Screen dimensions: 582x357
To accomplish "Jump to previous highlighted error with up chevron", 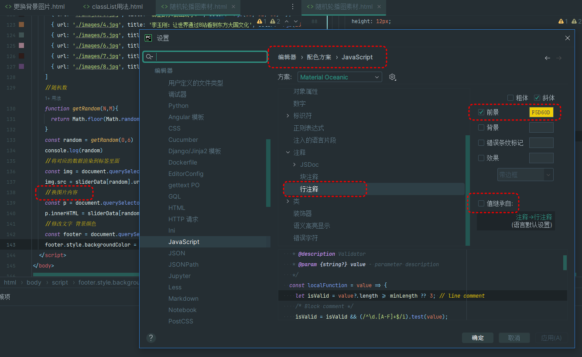I will pyautogui.click(x=287, y=21).
